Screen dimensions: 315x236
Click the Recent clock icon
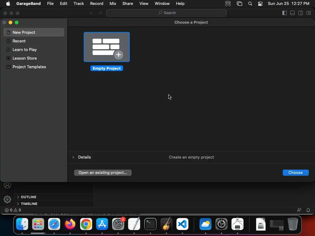[8, 41]
